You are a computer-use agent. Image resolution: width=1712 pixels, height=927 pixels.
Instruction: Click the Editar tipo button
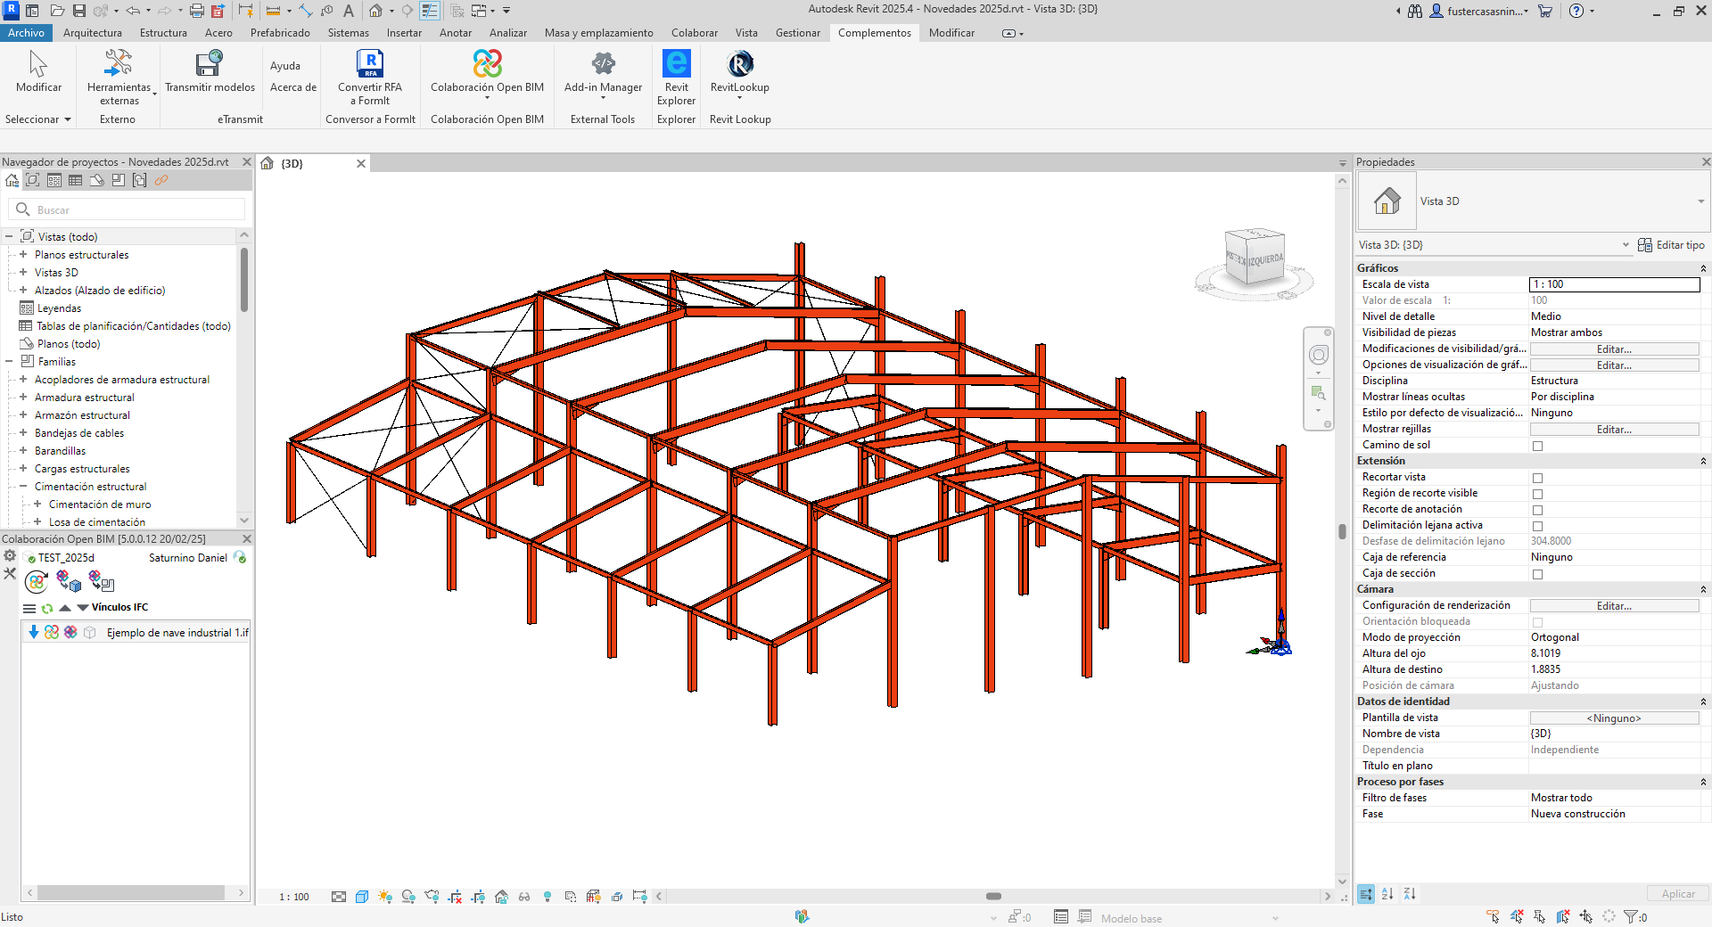(x=1671, y=245)
